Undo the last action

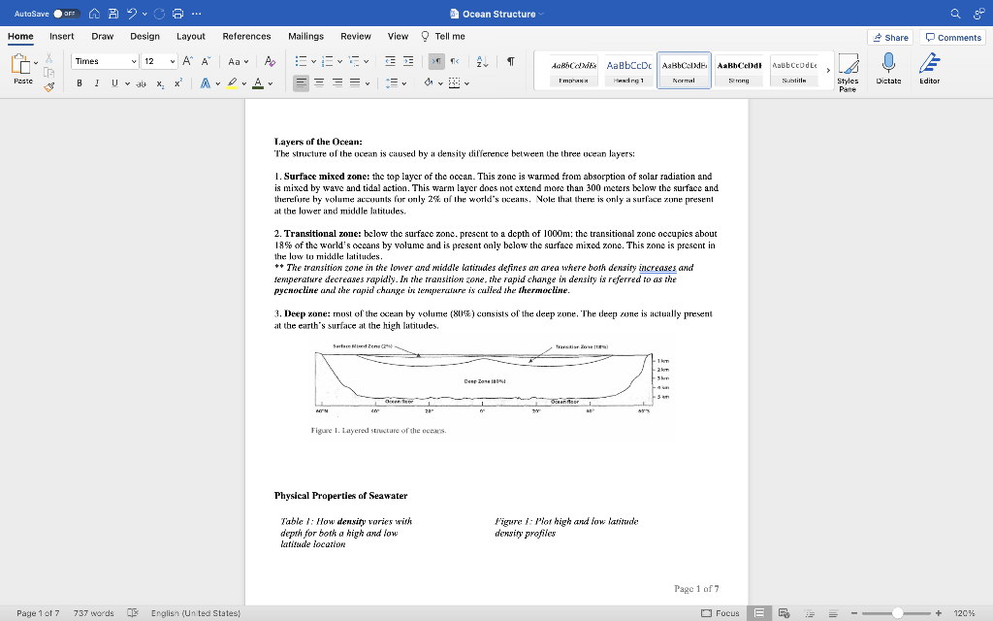click(131, 14)
